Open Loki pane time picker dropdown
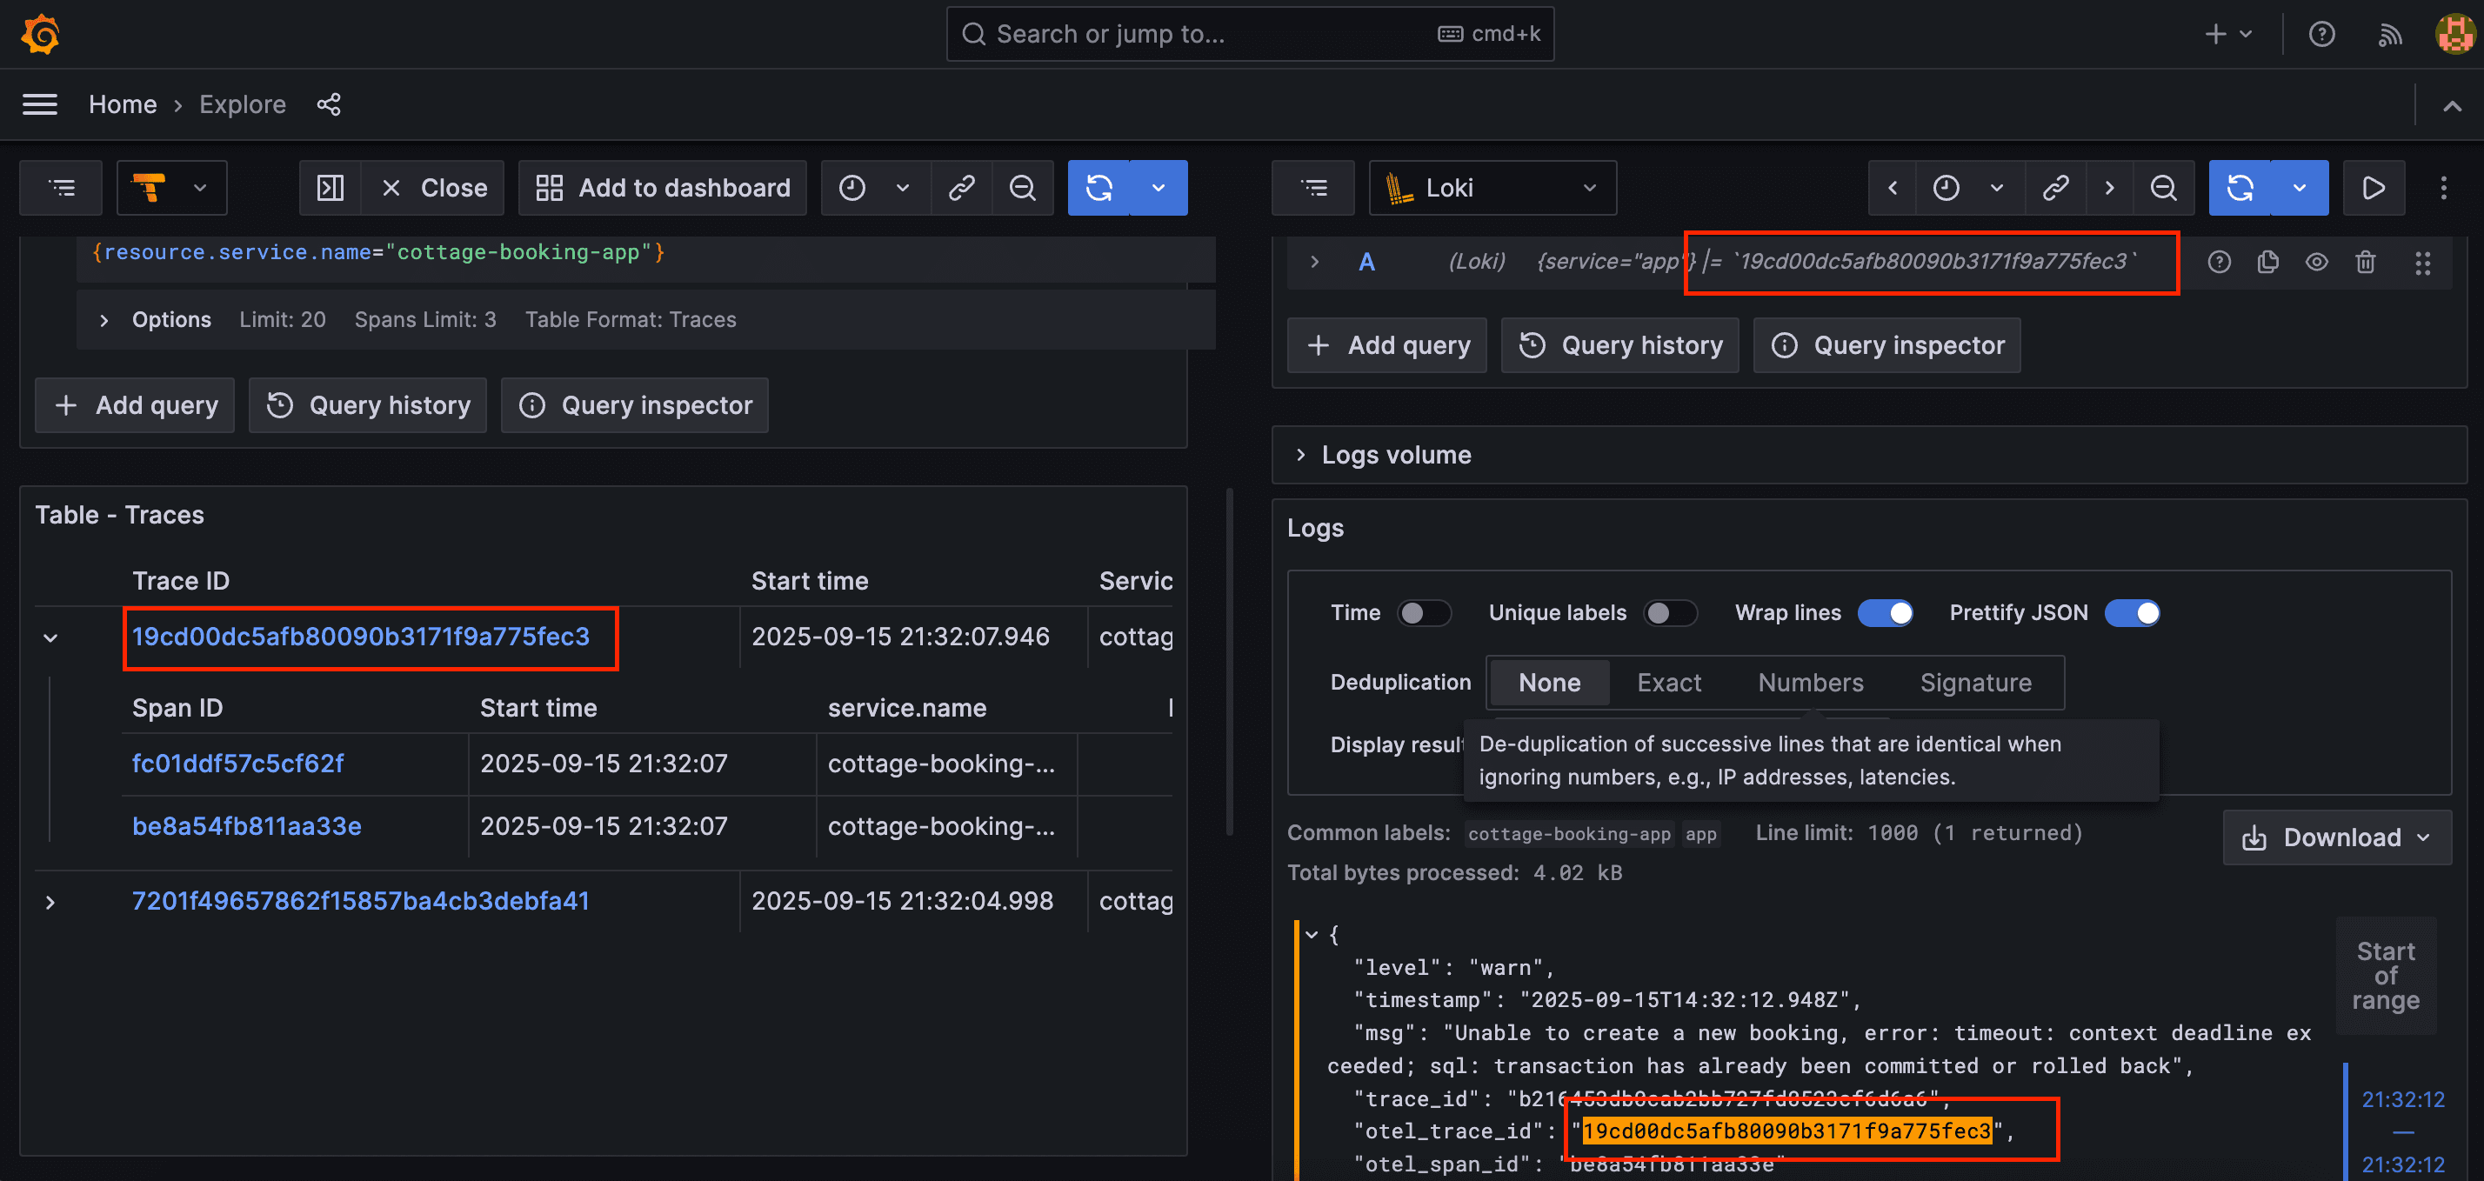 coord(1971,188)
